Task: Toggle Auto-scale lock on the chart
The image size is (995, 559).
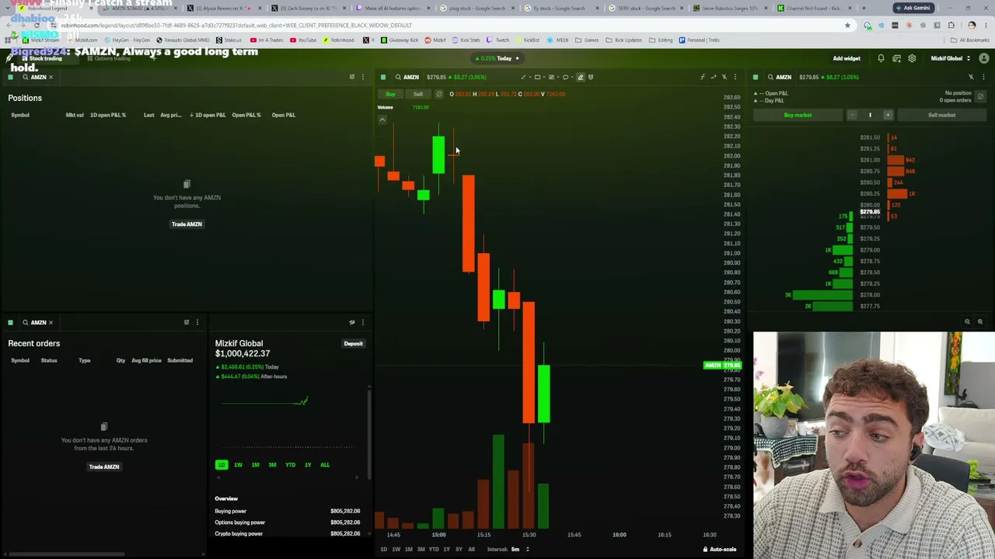Action: (x=720, y=549)
